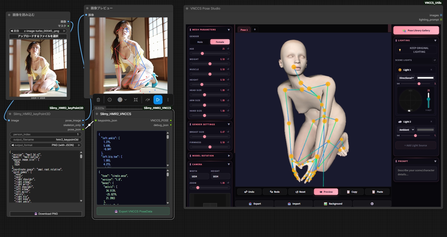Run the node with play button
The image size is (447, 237).
pyautogui.click(x=158, y=100)
